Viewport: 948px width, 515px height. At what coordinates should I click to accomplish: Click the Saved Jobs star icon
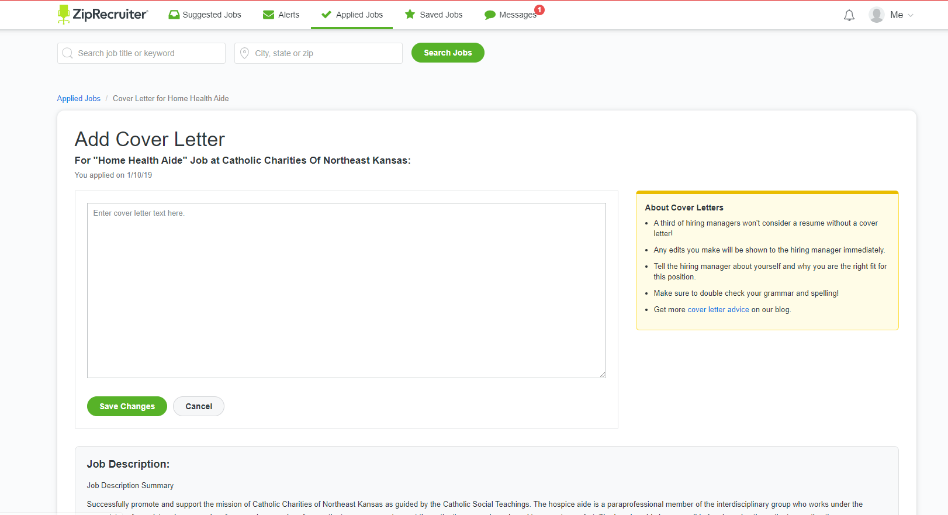[410, 14]
